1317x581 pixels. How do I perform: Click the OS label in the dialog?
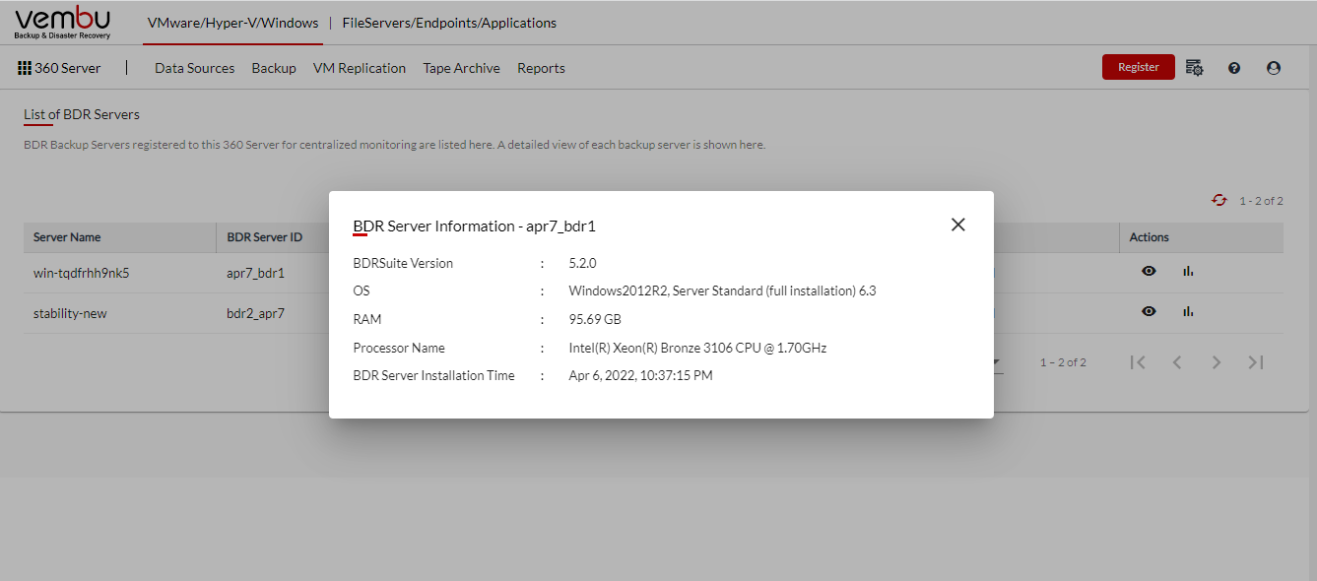click(x=362, y=290)
